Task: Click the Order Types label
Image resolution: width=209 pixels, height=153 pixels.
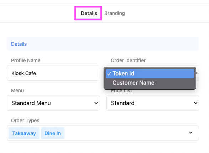Action: pos(25,120)
